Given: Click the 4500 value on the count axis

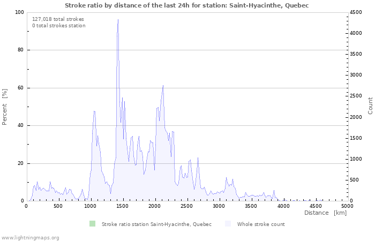Looking at the screenshot, I should [356, 12].
